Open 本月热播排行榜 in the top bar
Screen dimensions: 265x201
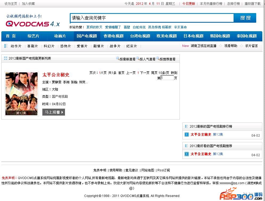(x=211, y=4)
